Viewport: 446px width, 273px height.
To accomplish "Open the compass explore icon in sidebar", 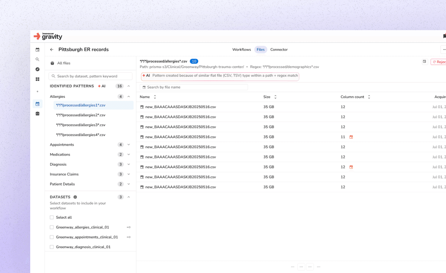I will [37, 69].
